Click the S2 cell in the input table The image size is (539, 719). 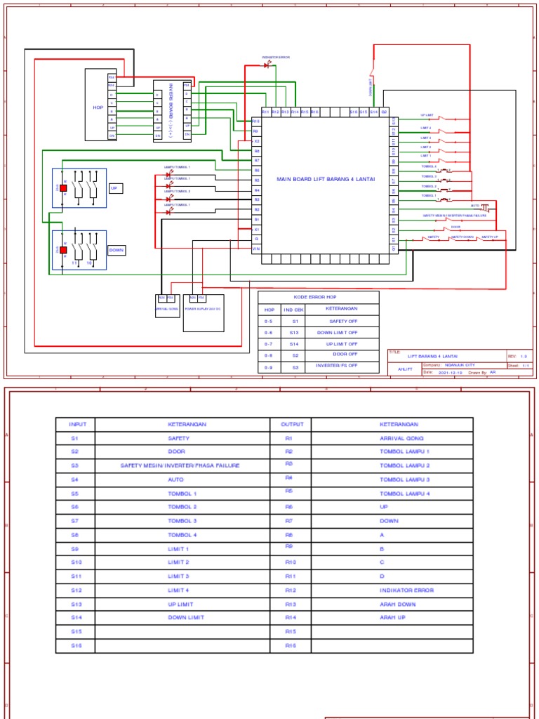point(75,451)
